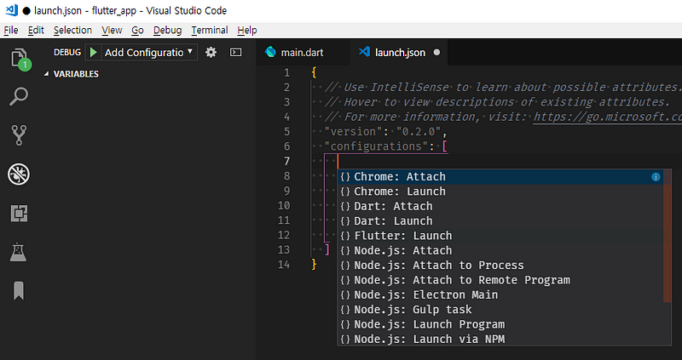Click the "0.2.0" version value
682x360 pixels.
pos(418,132)
